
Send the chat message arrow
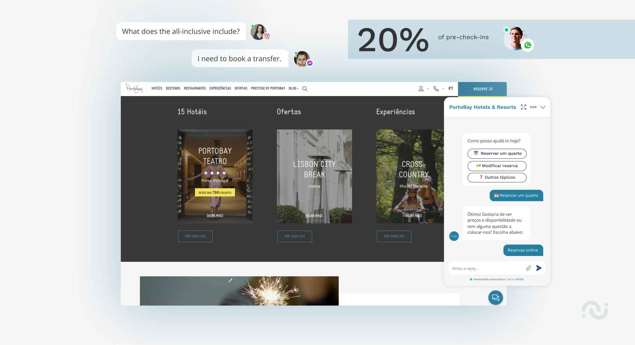tap(539, 268)
